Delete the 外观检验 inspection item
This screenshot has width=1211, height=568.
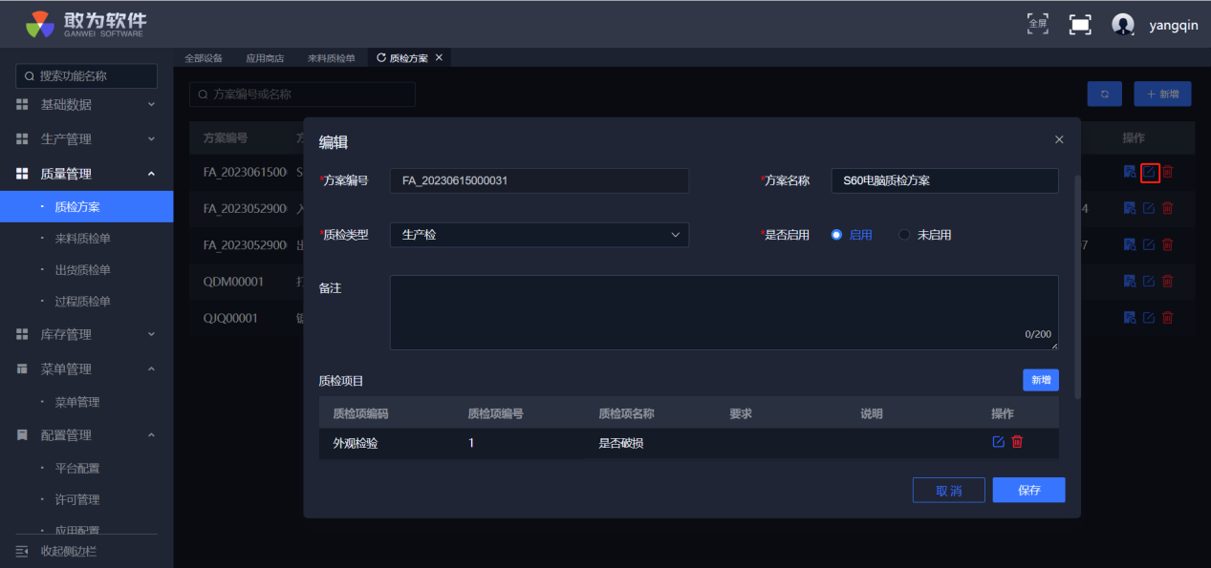[1017, 442]
